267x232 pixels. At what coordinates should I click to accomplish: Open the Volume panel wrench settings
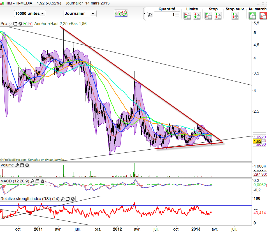pos(17,165)
